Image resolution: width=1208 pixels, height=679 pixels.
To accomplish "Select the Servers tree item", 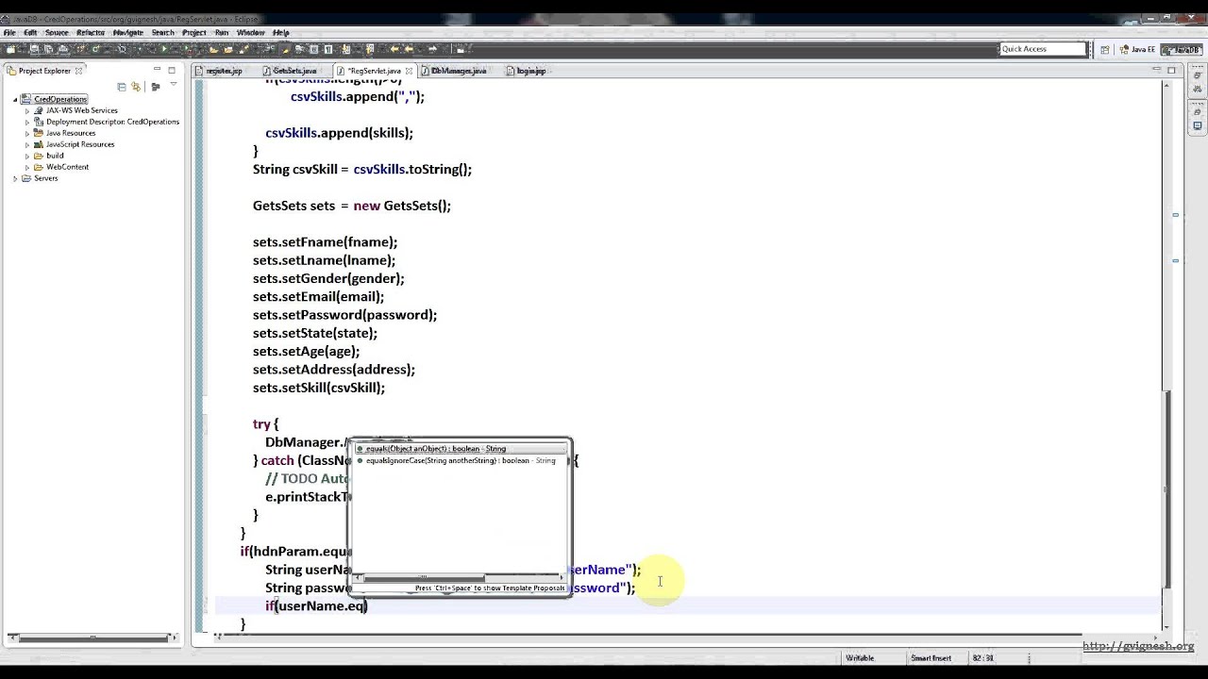I will point(46,178).
